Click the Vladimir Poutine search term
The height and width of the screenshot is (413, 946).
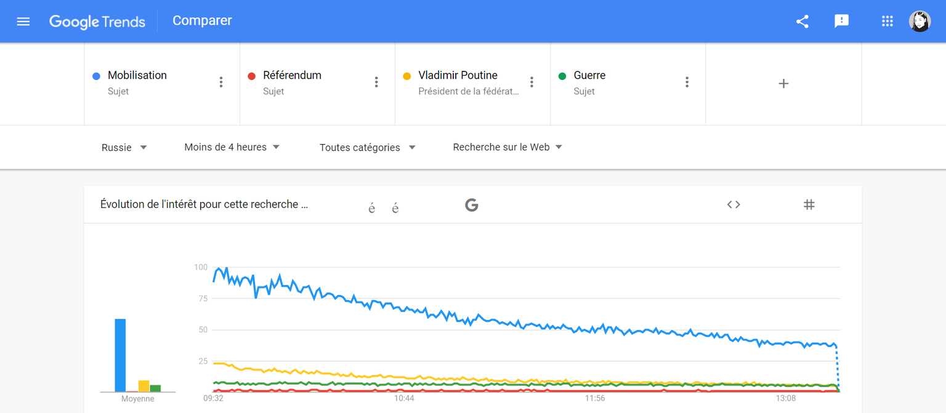click(458, 76)
